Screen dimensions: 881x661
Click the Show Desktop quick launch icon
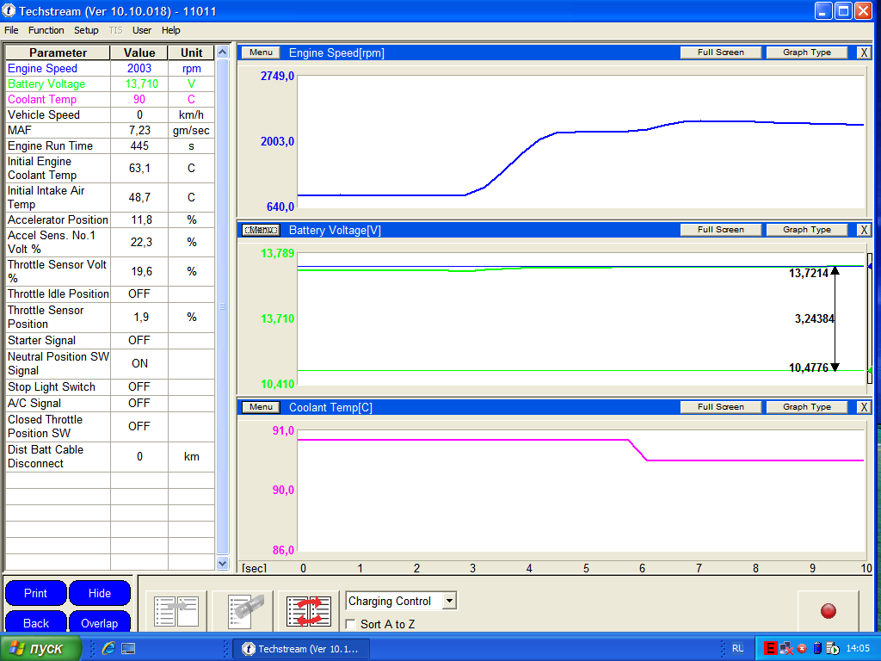tap(128, 649)
